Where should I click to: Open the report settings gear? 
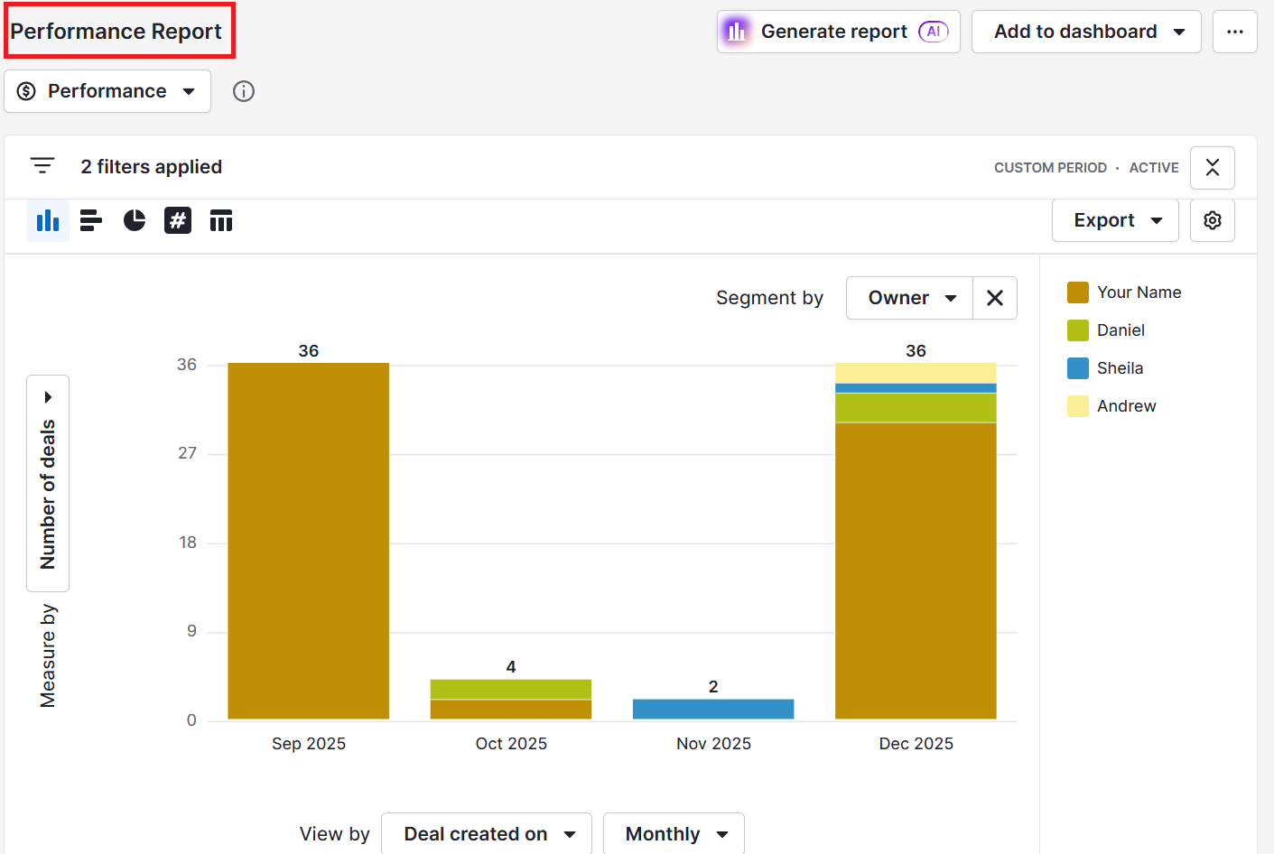pos(1212,219)
